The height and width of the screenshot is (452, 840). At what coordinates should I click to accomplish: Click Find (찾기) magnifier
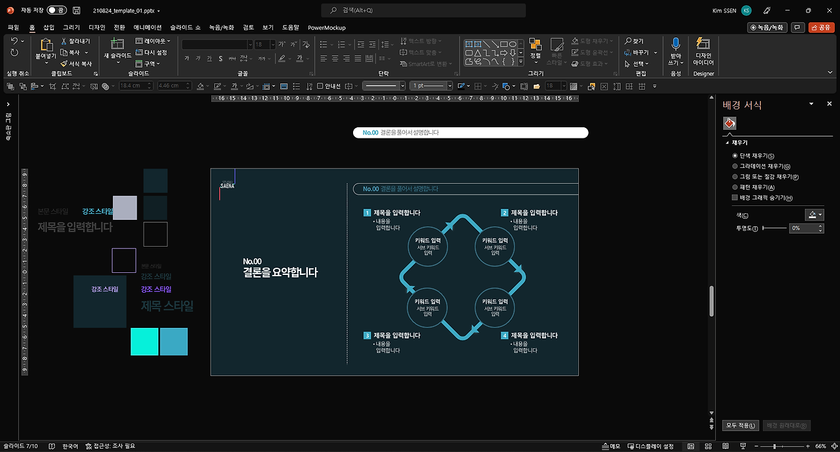(635, 41)
